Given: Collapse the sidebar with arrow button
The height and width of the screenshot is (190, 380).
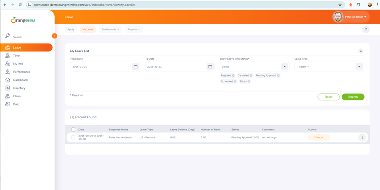Looking at the screenshot, I should pyautogui.click(x=55, y=36).
